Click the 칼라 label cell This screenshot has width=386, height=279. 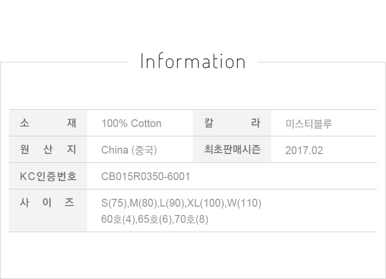tap(232, 123)
